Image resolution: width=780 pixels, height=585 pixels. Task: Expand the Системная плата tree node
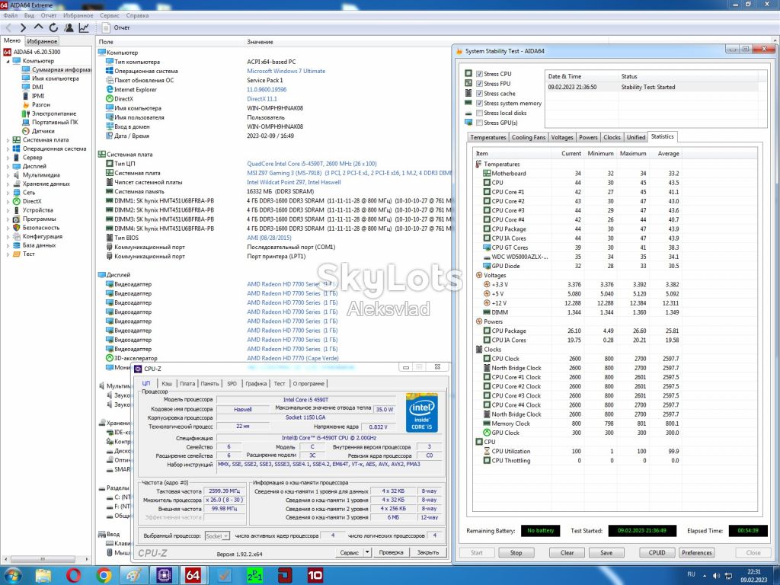pyautogui.click(x=8, y=140)
